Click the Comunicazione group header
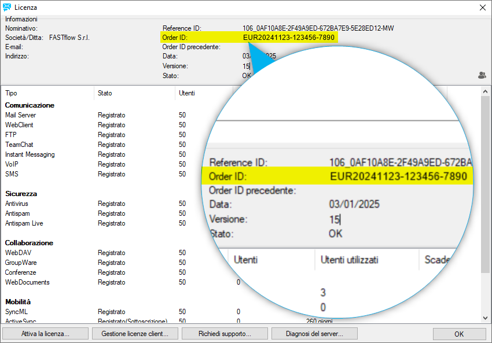The image size is (492, 343). 30,105
